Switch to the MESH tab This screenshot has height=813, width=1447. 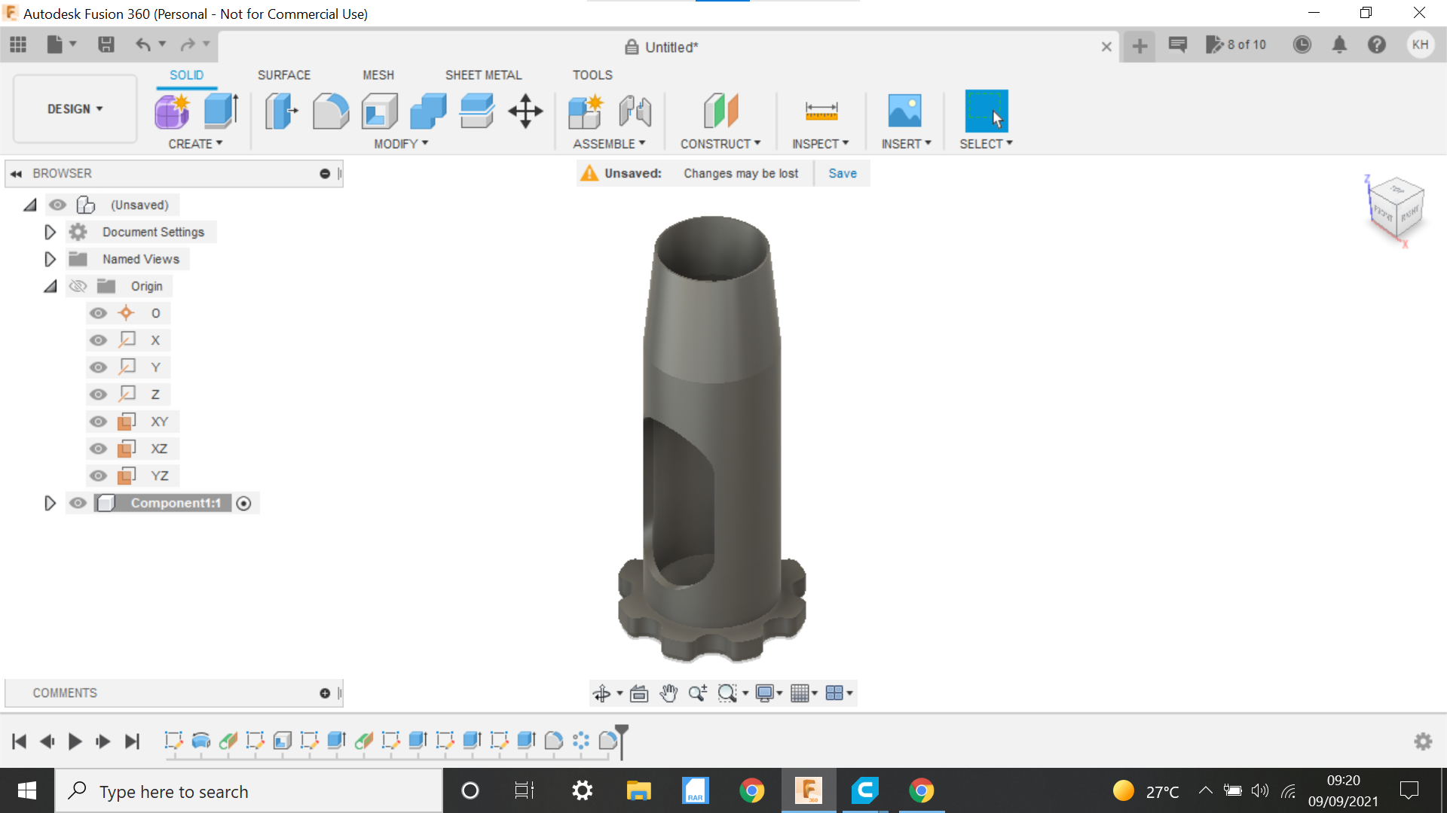pyautogui.click(x=378, y=75)
